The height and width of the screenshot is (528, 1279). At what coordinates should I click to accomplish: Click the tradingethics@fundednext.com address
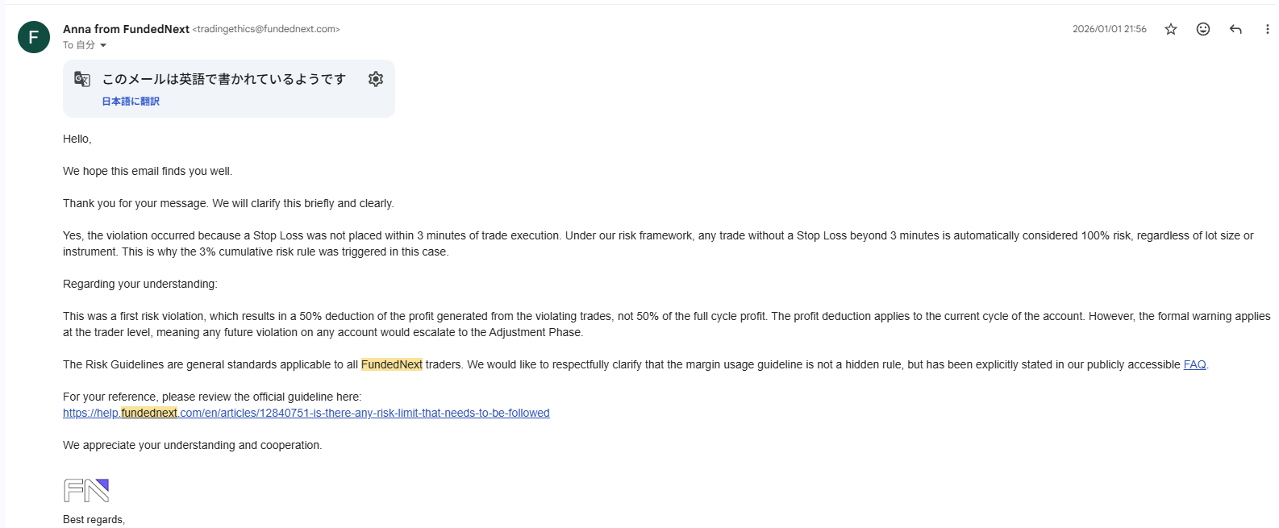click(266, 29)
